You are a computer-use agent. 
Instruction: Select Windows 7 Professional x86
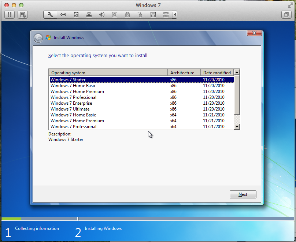click(142, 97)
